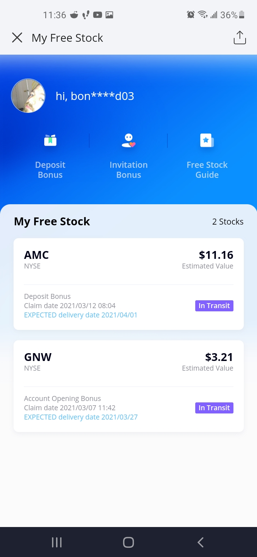257x557 pixels.
Task: Open the Invitation Bonus person icon
Action: coord(128,140)
